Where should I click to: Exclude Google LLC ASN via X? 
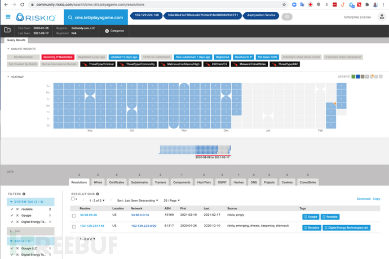[17, 248]
